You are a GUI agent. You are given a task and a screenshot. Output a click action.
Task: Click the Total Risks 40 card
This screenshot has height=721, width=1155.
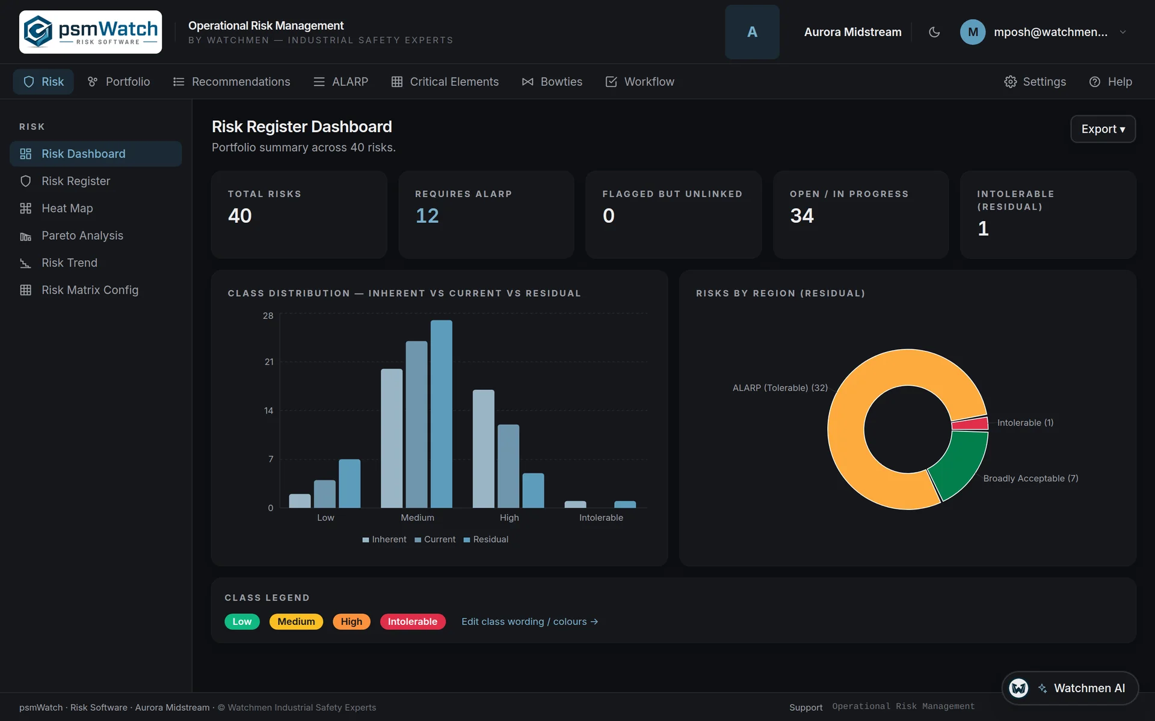tap(299, 214)
